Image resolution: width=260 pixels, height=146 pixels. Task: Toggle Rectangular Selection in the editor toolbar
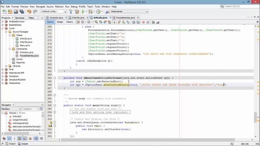point(114,22)
